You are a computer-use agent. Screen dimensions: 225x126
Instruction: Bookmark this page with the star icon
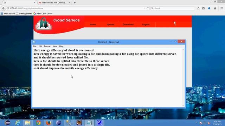coord(198,8)
